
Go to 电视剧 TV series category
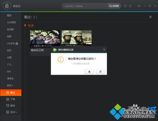(10, 29)
